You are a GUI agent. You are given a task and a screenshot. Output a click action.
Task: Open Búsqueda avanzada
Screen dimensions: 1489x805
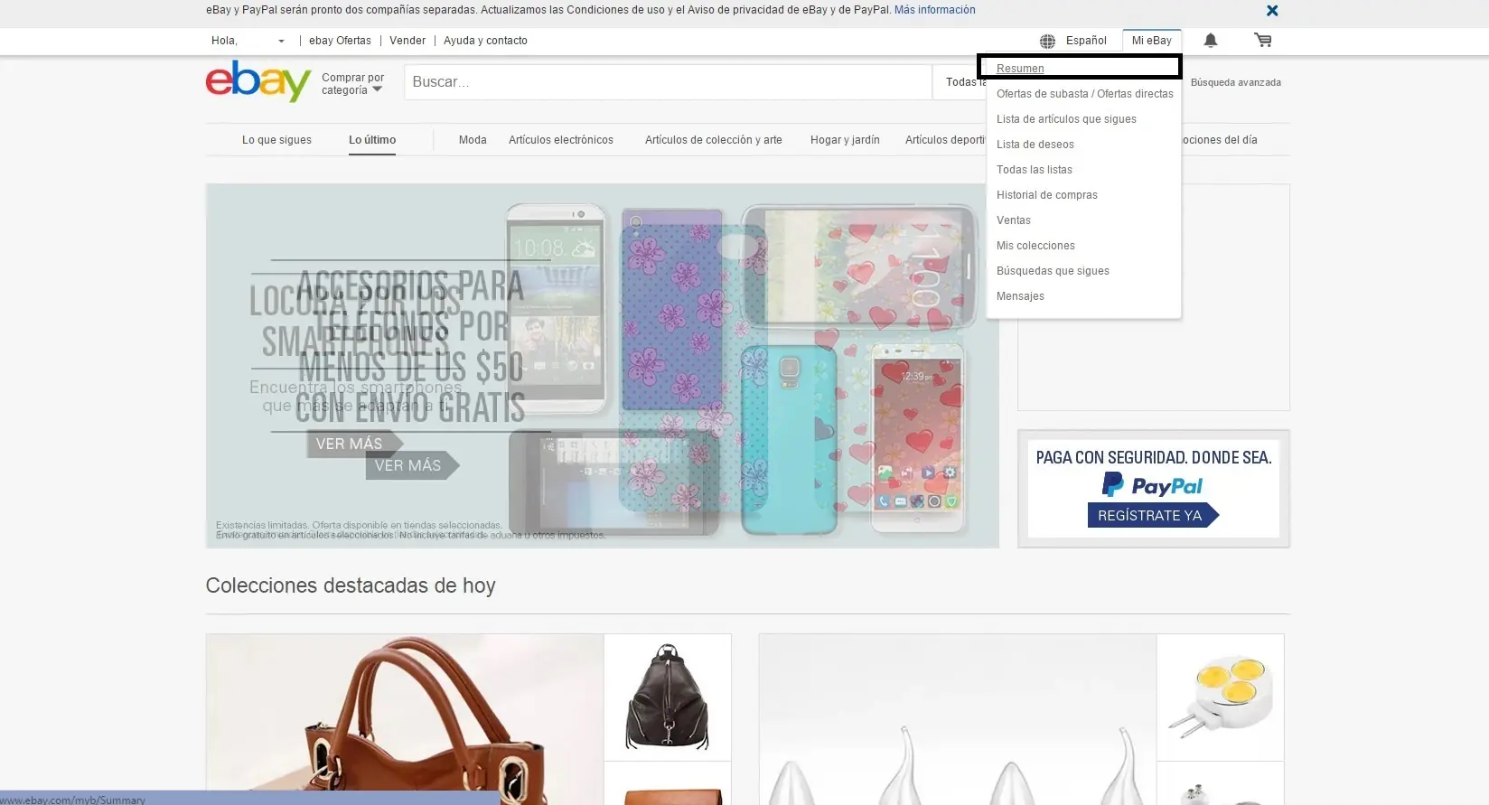1235,82
